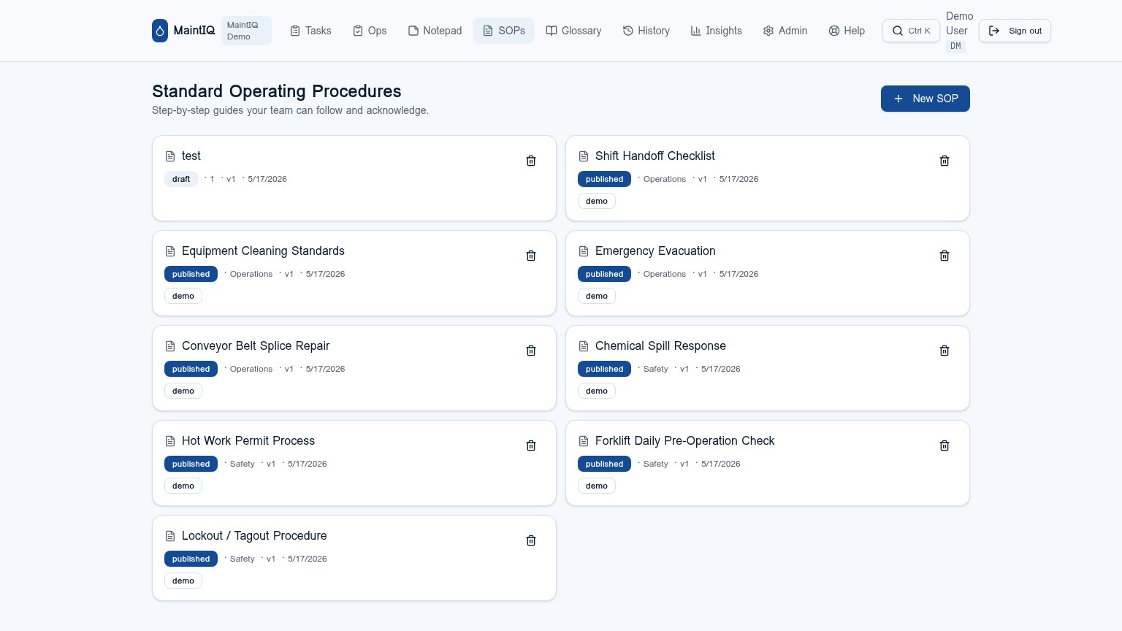Open the Glossary page
This screenshot has width=1122, height=631.
point(574,31)
